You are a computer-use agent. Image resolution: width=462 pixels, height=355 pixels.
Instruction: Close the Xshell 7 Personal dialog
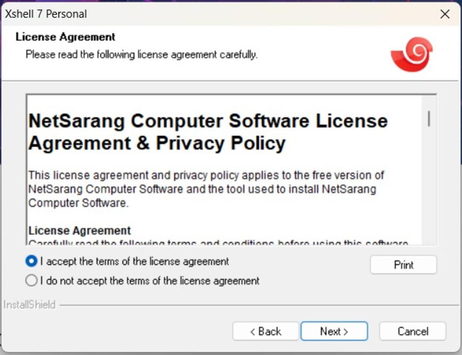(x=445, y=14)
